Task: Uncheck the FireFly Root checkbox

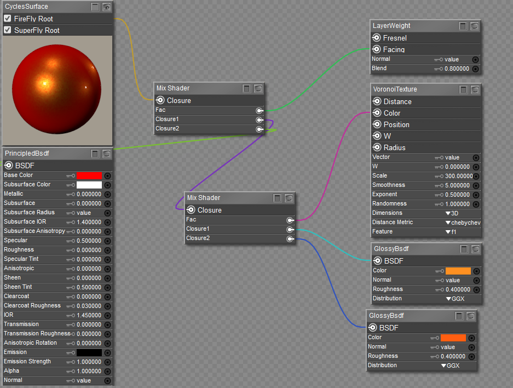Action: (8, 19)
